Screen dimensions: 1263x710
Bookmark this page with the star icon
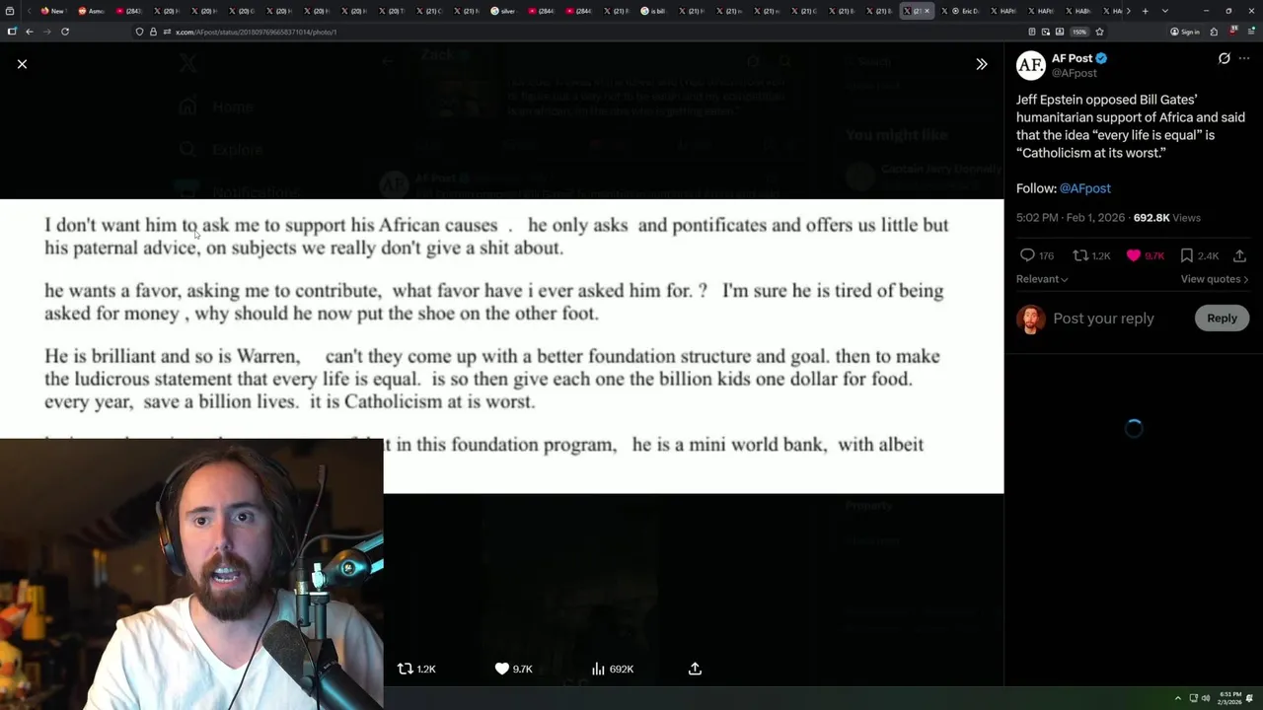pyautogui.click(x=1099, y=32)
